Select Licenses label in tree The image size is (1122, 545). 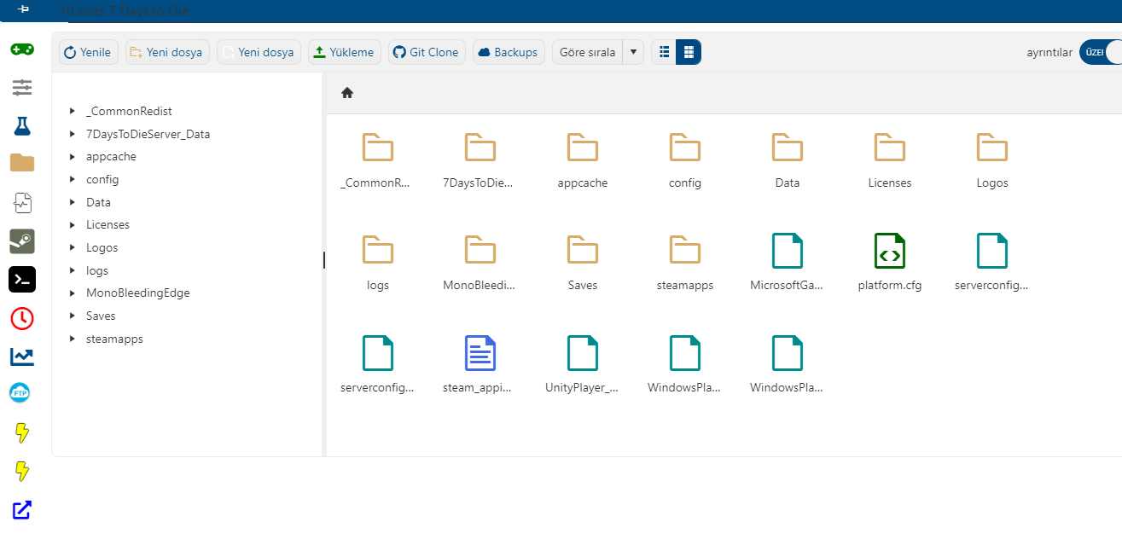pyautogui.click(x=108, y=224)
